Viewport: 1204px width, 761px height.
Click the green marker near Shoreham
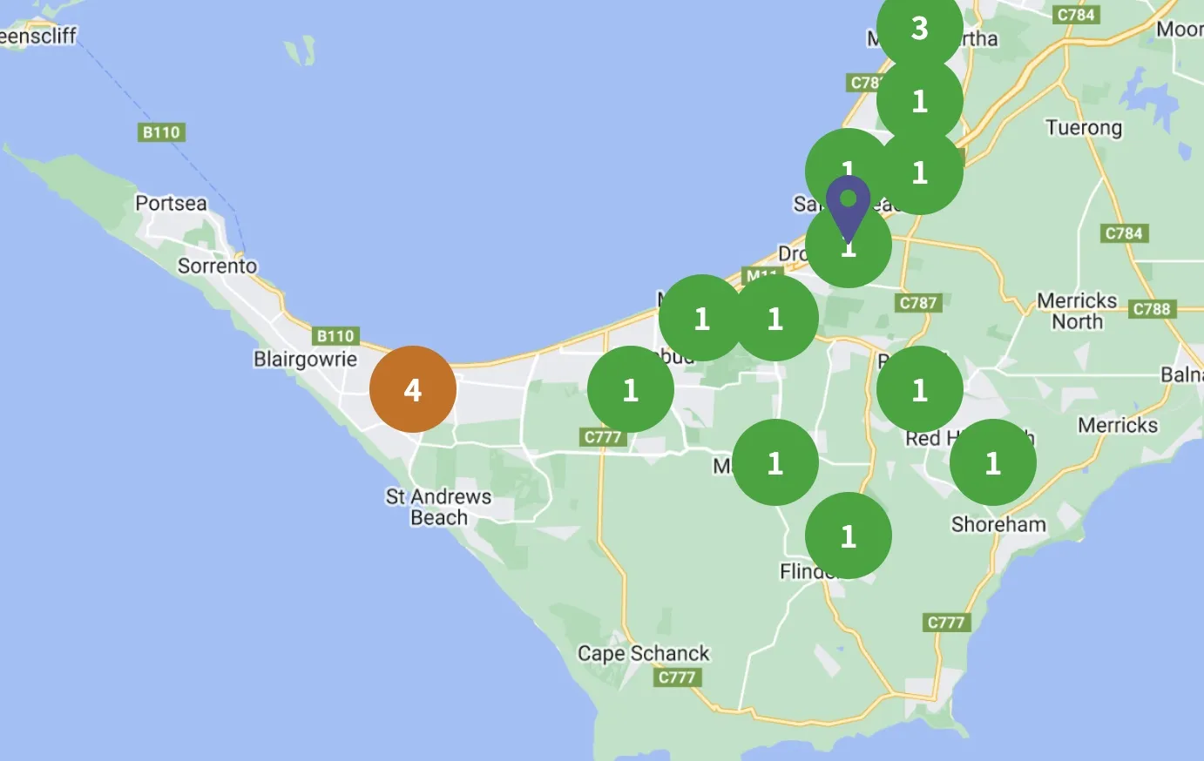pyautogui.click(x=993, y=462)
